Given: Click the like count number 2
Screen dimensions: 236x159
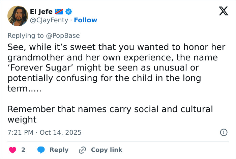Looking at the screenshot, I should (23, 150).
